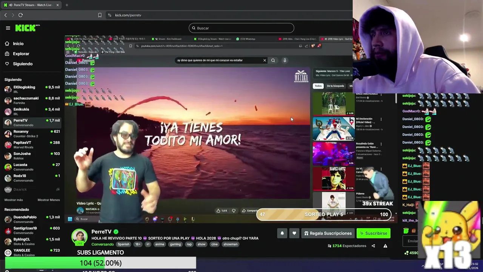
Task: Open a new browser tab
Action: pyautogui.click(x=67, y=5)
